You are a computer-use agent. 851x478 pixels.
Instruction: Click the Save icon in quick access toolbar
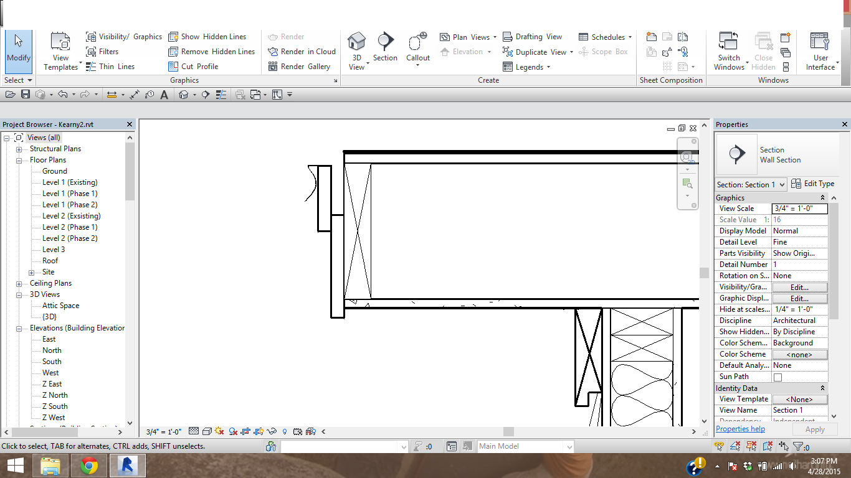[26, 95]
